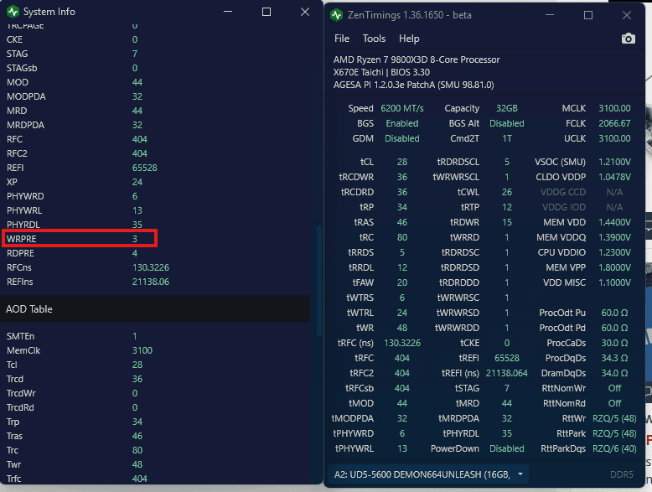Click the System Info window logo icon
This screenshot has width=652, height=492.
point(13,12)
